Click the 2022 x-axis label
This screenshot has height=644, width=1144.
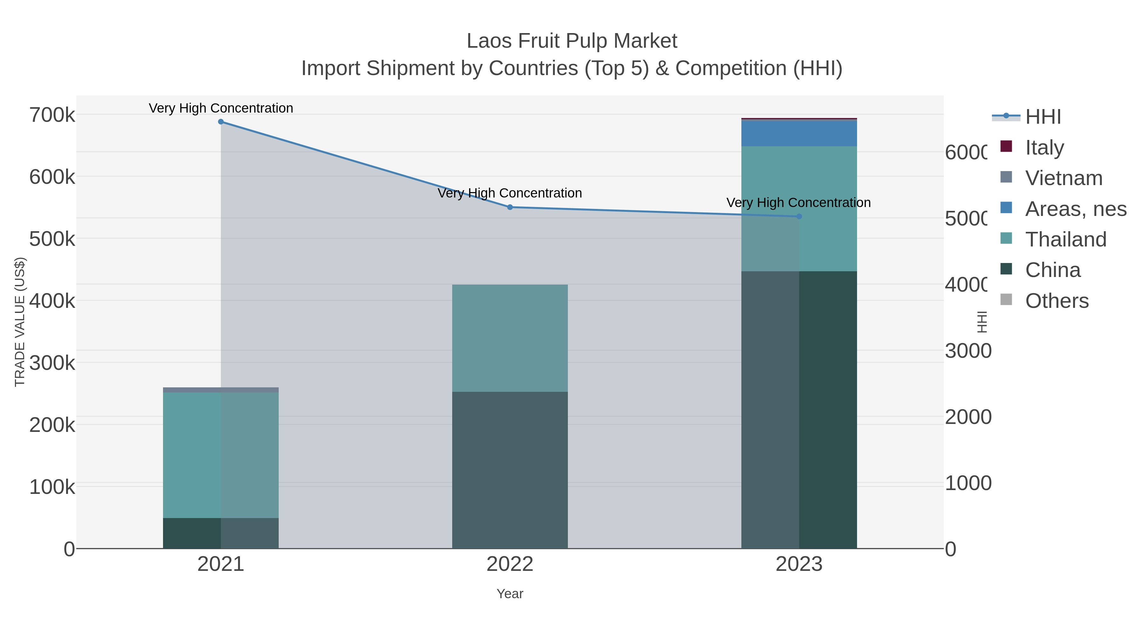tap(510, 564)
